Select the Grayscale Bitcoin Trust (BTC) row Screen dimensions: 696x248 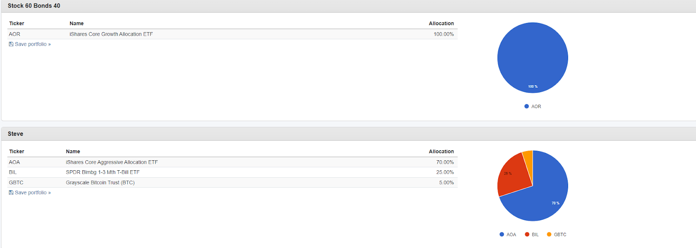coord(232,183)
